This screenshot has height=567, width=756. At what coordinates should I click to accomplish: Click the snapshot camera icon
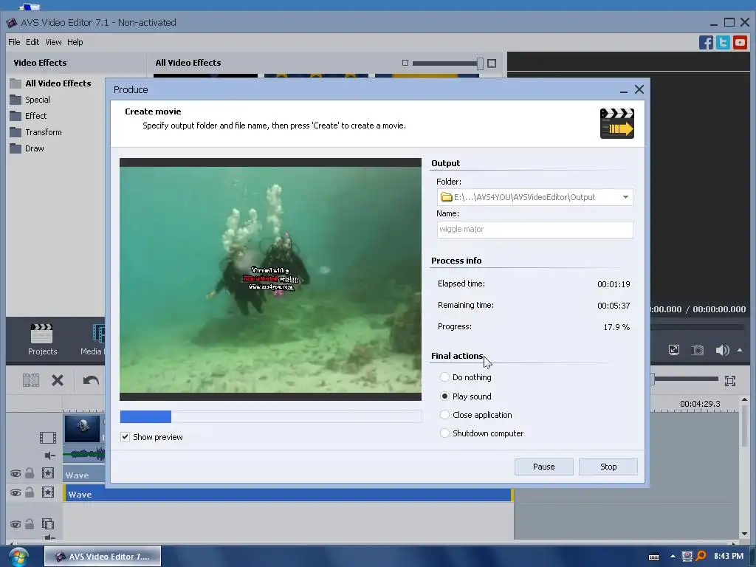(698, 350)
